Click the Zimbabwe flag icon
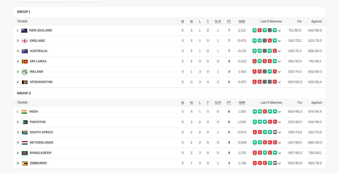Image resolution: width=339 pixels, height=173 pixels. pos(25,163)
